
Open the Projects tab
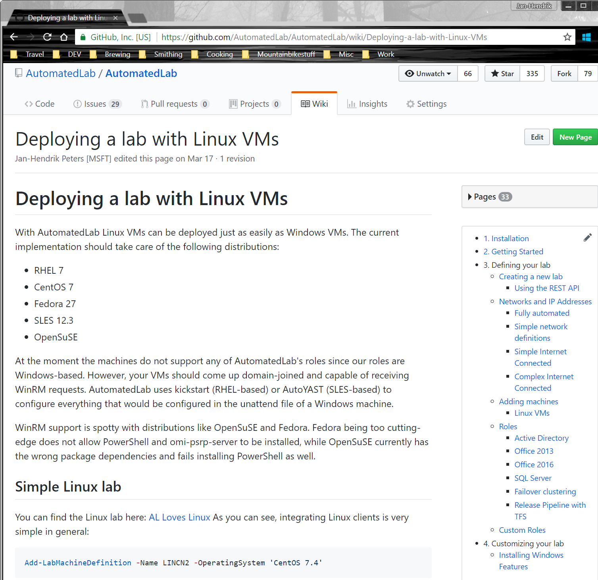click(x=255, y=104)
